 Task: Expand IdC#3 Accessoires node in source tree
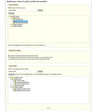coord(10,25)
